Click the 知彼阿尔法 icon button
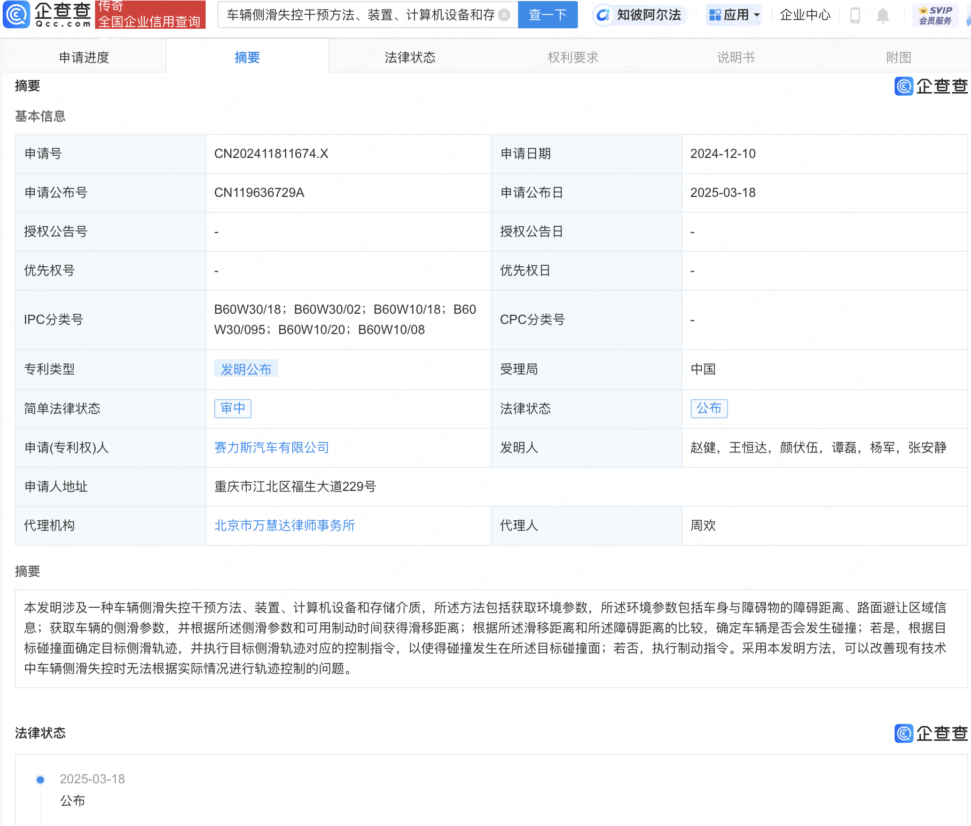The height and width of the screenshot is (826, 971). coord(639,15)
